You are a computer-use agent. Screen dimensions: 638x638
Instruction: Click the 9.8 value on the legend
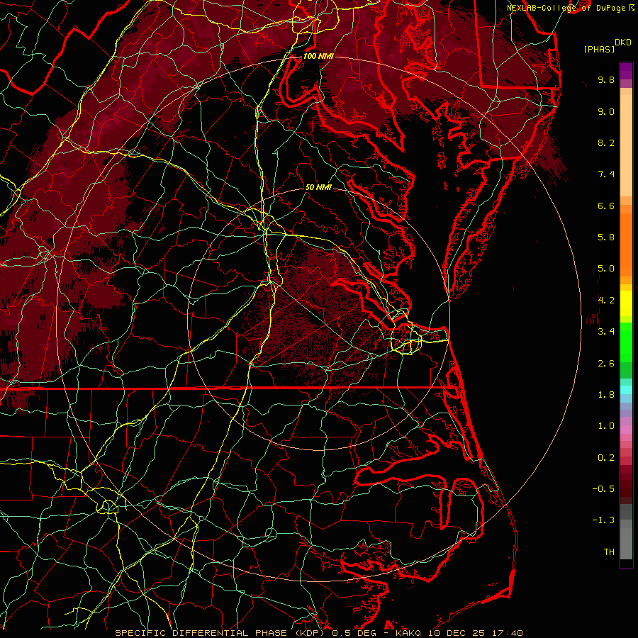[606, 79]
